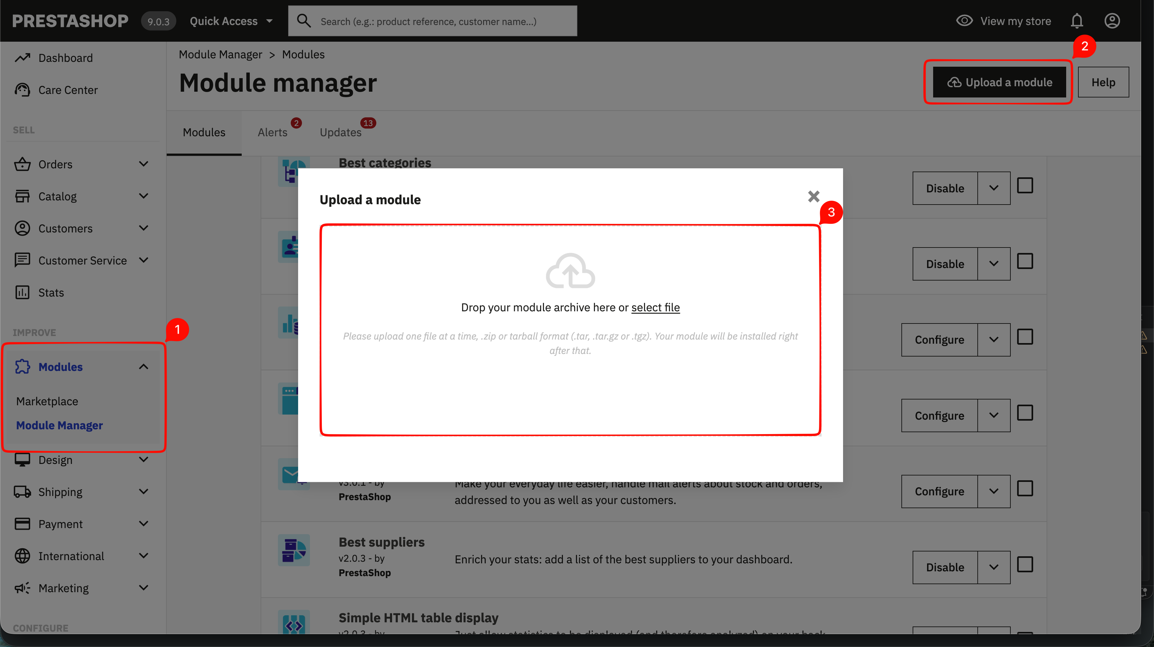Image resolution: width=1154 pixels, height=647 pixels.
Task: Tick the Mail alerts row checkbox
Action: click(1025, 488)
